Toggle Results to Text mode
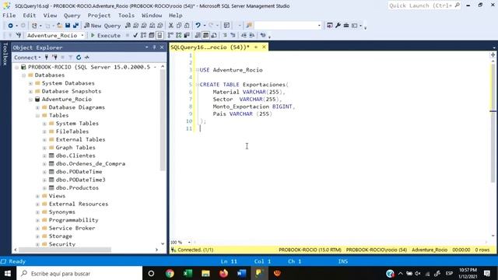The image size is (498, 280). (198, 35)
